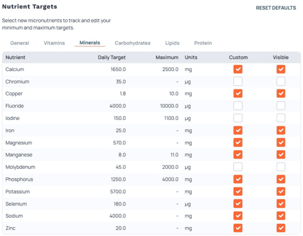Viewport: 303px width, 236px height.
Task: Make Molybdenum visible via its checkbox
Action: coord(281,167)
